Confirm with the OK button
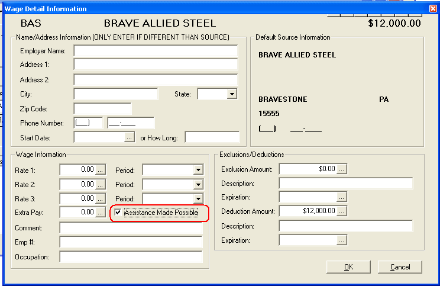This screenshot has height=286, width=440. pos(348,267)
